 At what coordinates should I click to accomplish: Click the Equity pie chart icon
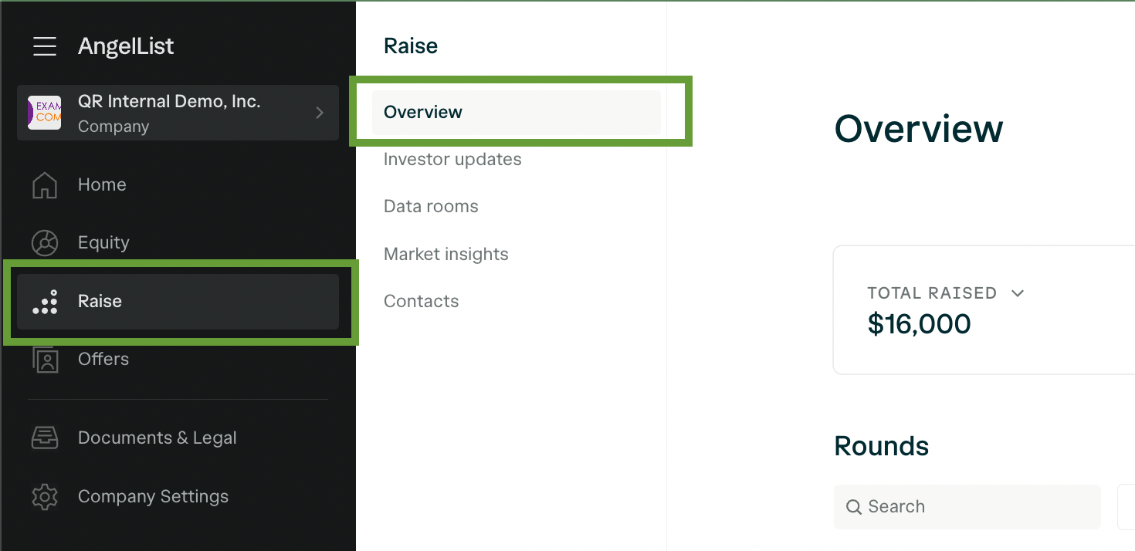45,243
